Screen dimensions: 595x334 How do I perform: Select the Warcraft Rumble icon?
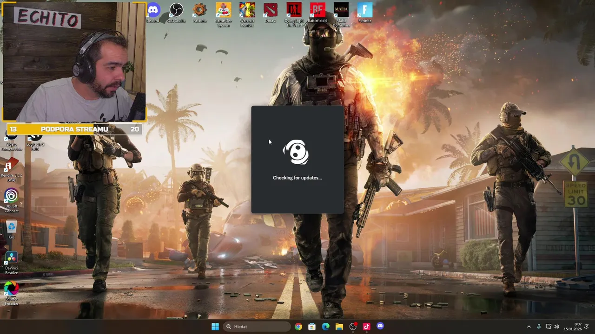pos(247,15)
